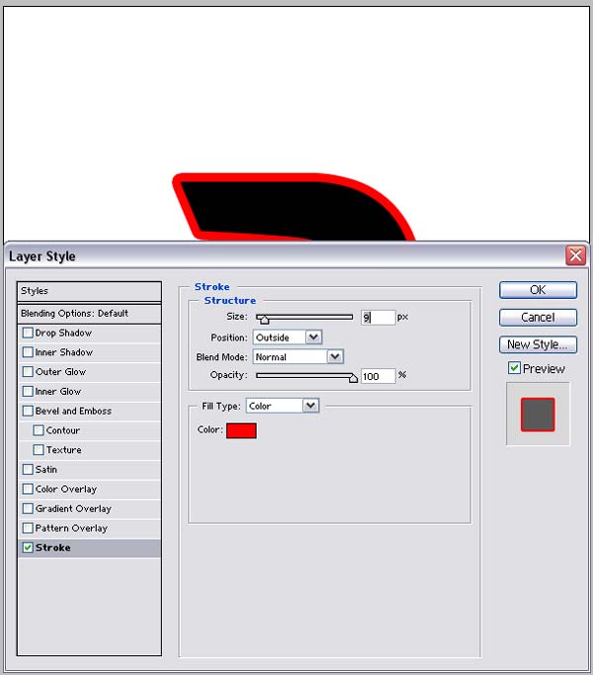Open the Drop Shadow settings label

pos(63,333)
